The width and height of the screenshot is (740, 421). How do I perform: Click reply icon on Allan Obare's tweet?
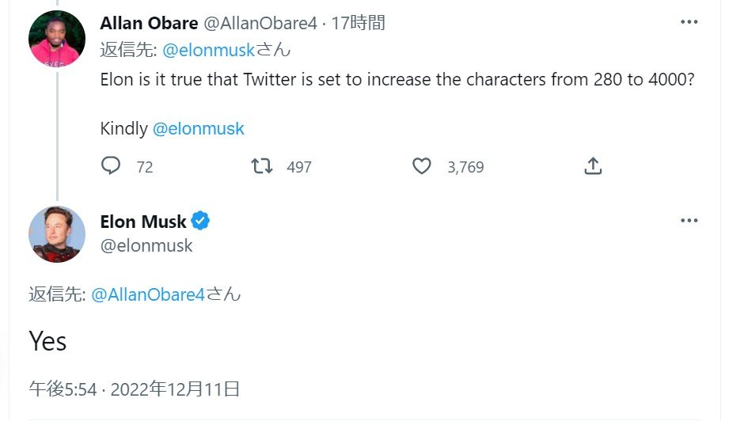tap(112, 166)
